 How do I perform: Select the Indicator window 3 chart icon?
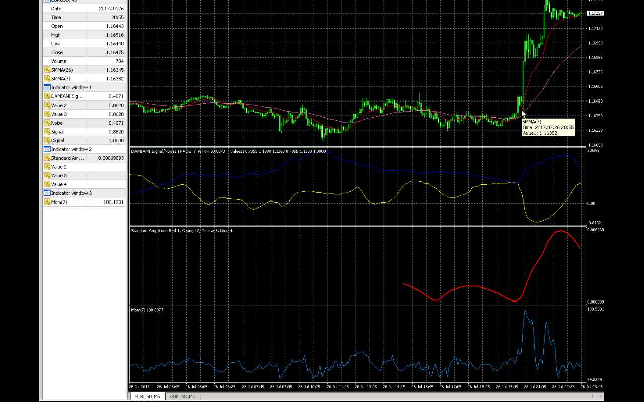click(47, 193)
